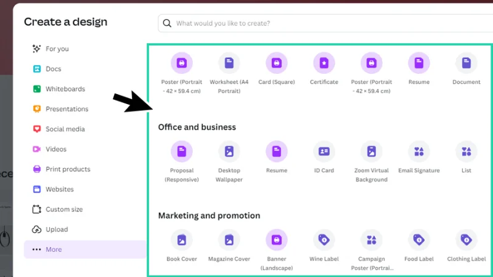Choose the Book Cover icon
This screenshot has height=277, width=493.
pos(182,240)
